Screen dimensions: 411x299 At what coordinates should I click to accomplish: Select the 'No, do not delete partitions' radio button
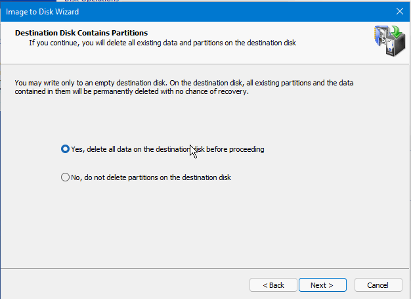coord(65,177)
